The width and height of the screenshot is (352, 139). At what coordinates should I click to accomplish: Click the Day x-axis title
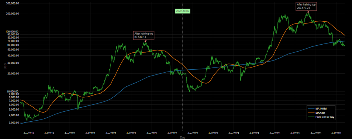pyautogui.click(x=183, y=138)
